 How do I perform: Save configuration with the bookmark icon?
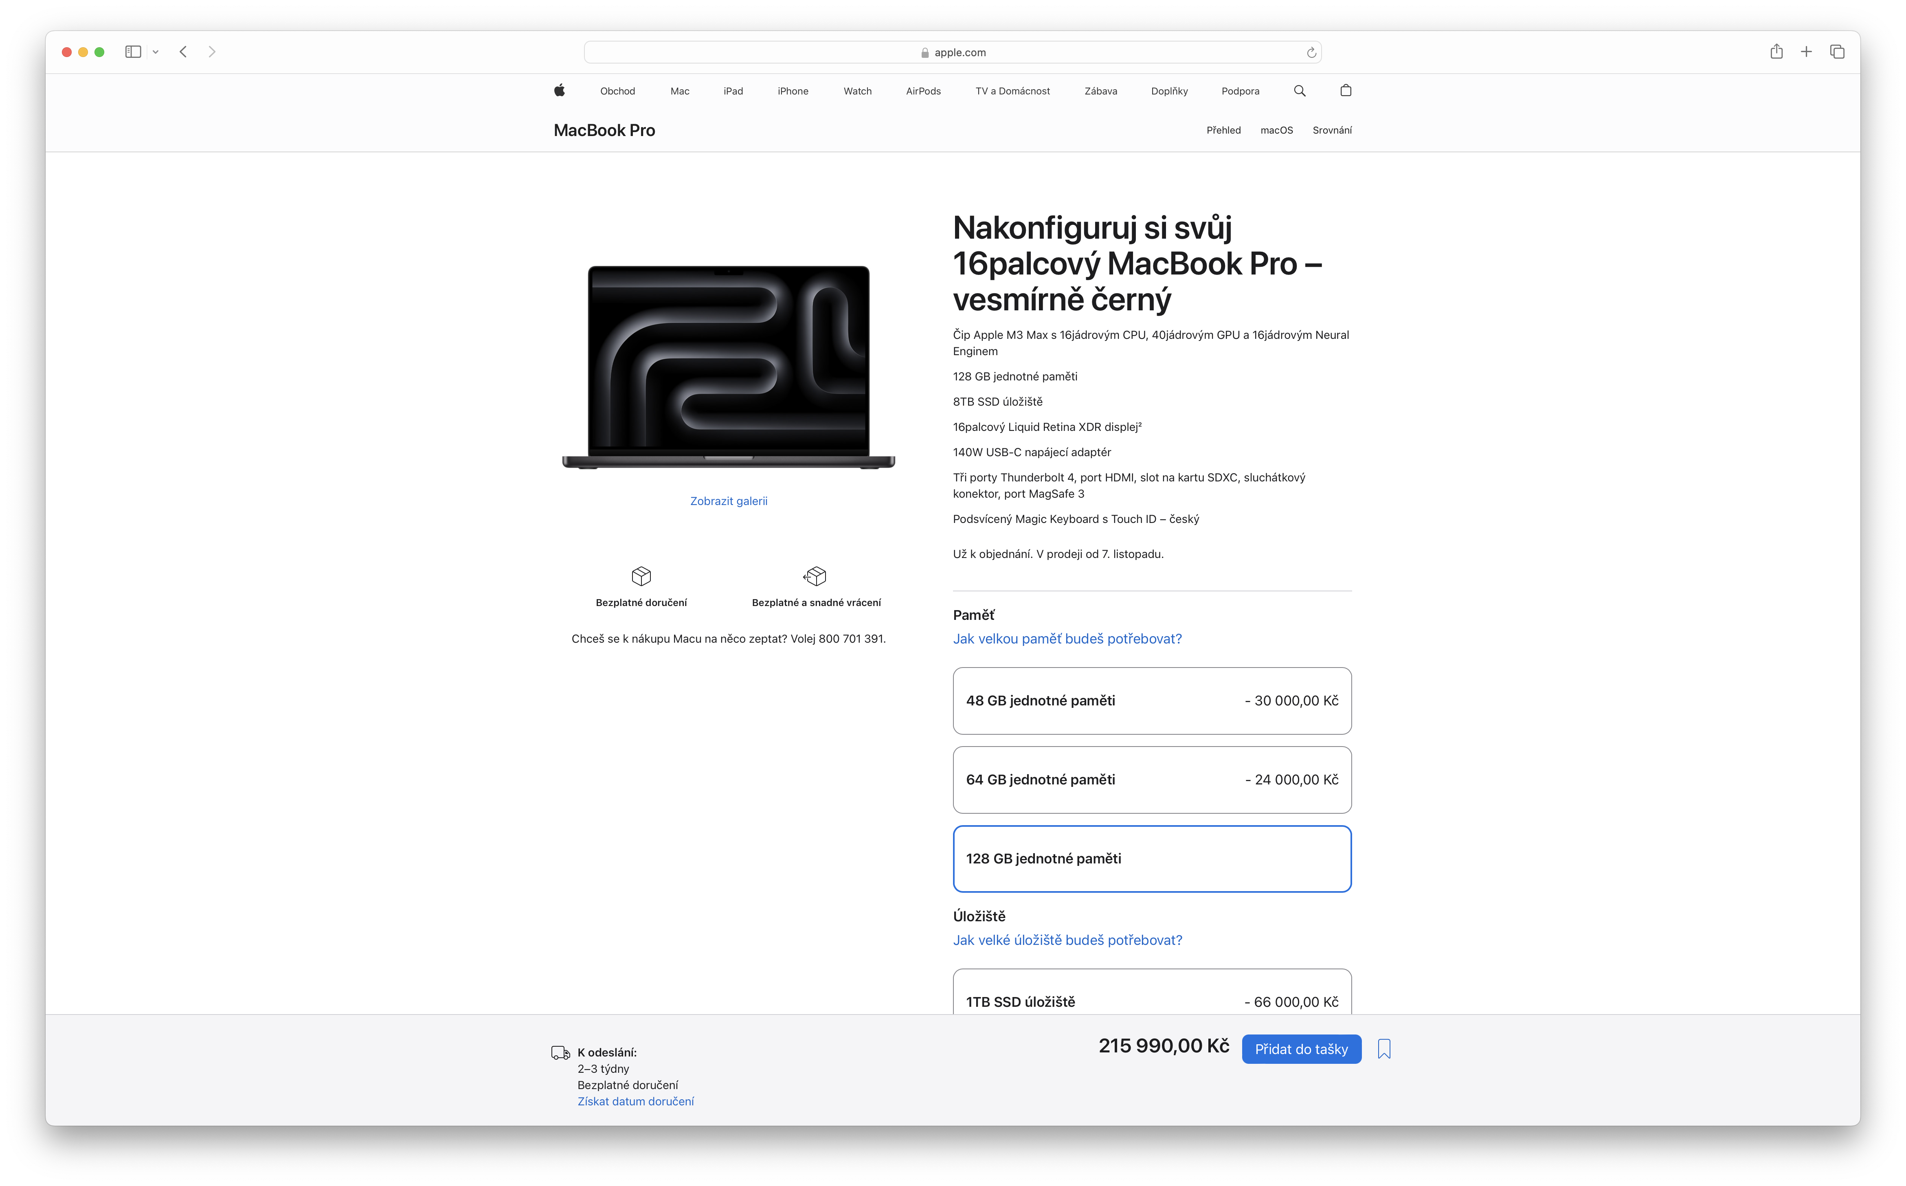(x=1383, y=1049)
